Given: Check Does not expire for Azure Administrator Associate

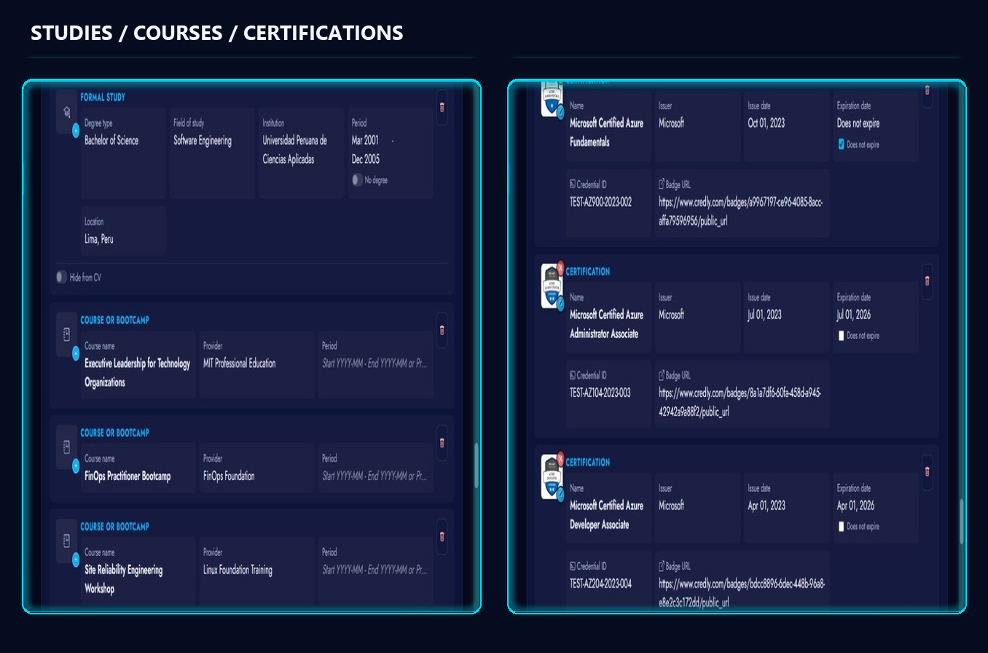Looking at the screenshot, I should pyautogui.click(x=842, y=336).
